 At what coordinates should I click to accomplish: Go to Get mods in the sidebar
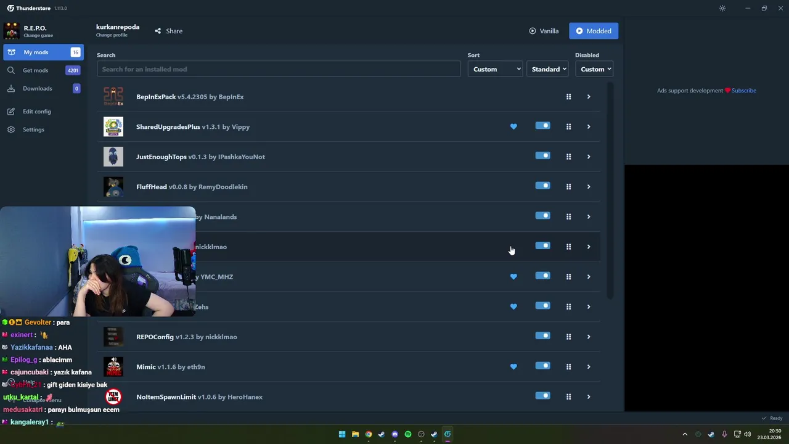43,70
